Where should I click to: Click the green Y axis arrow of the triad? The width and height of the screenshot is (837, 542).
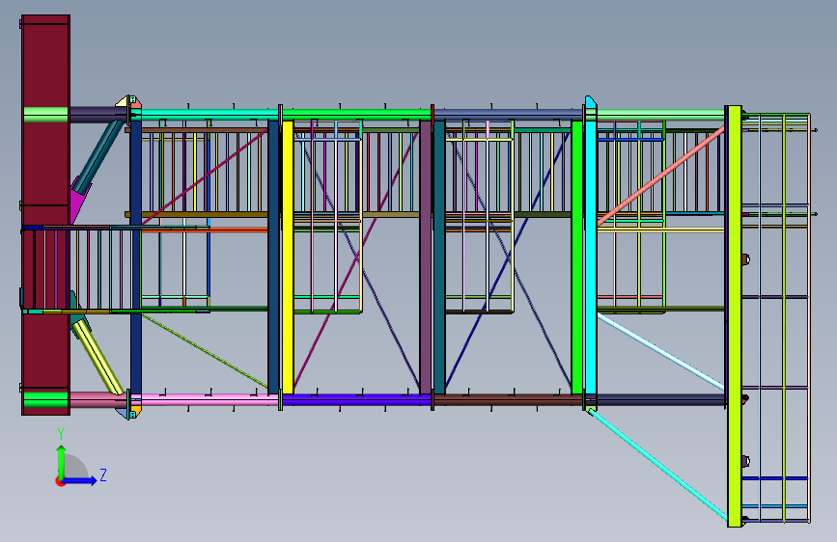tap(62, 461)
